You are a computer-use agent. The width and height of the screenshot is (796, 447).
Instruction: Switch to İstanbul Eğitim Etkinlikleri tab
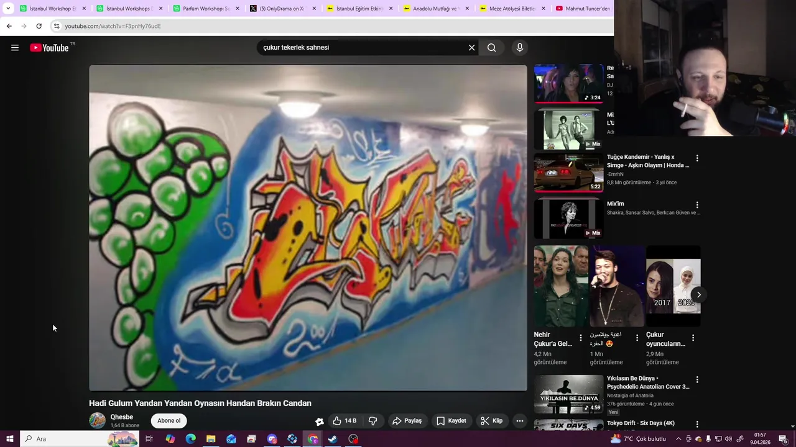pyautogui.click(x=359, y=9)
